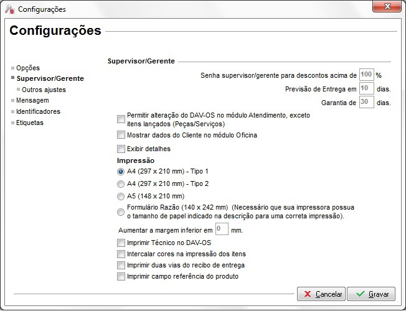Select A4 Tipo 2 print format
The width and height of the screenshot is (406, 311).
[x=121, y=183]
